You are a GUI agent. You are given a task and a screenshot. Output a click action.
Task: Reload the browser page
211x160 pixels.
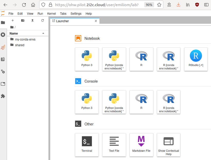(x=24, y=5)
